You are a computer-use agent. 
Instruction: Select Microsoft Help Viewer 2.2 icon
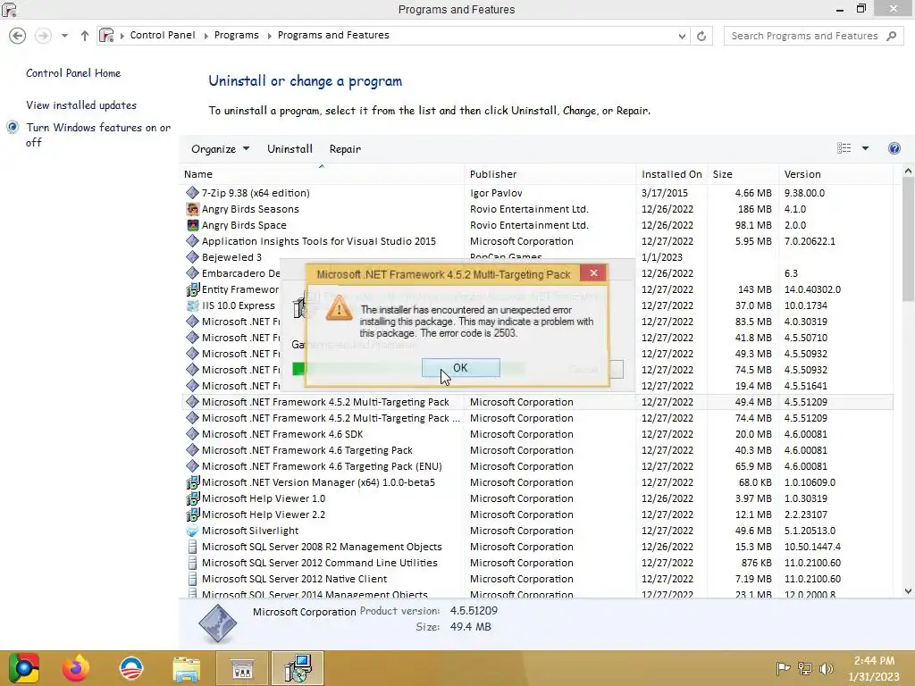193,514
